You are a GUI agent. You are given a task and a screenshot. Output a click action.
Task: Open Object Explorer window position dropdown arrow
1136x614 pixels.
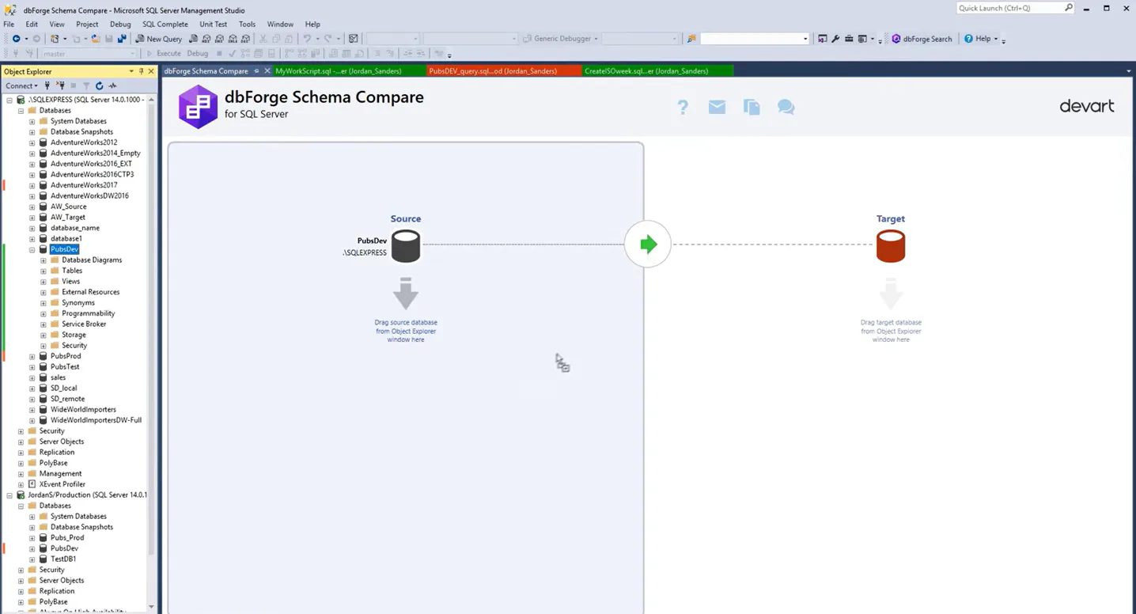[x=131, y=71]
